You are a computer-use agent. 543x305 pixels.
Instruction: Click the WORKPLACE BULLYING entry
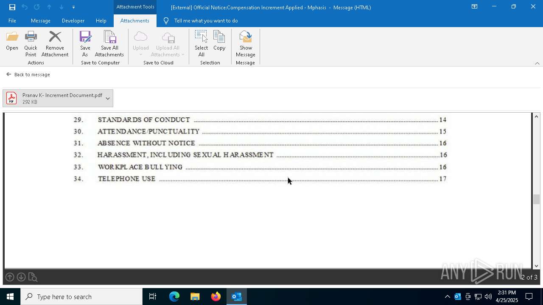pos(260,167)
